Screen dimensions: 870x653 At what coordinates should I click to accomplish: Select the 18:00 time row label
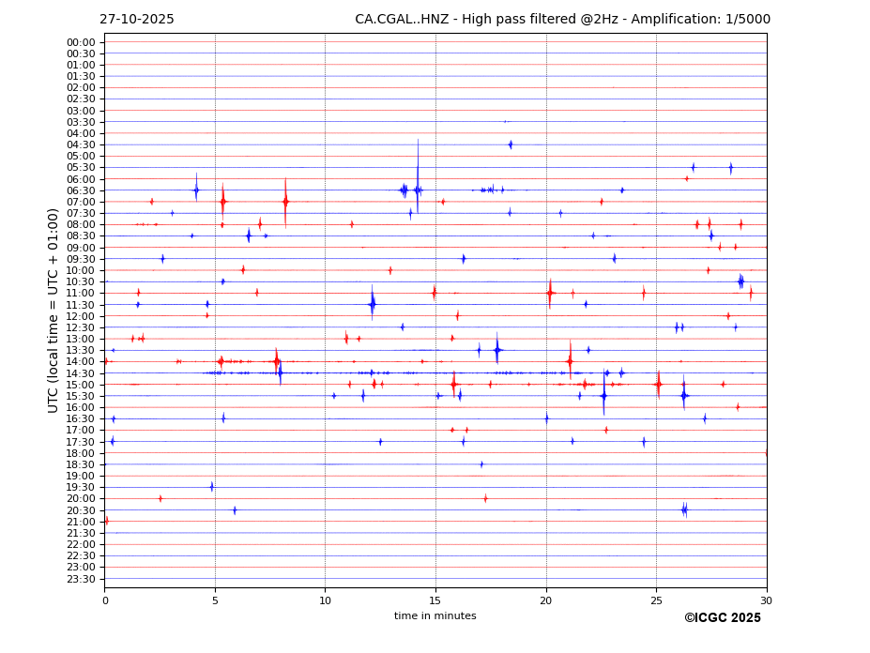click(81, 453)
